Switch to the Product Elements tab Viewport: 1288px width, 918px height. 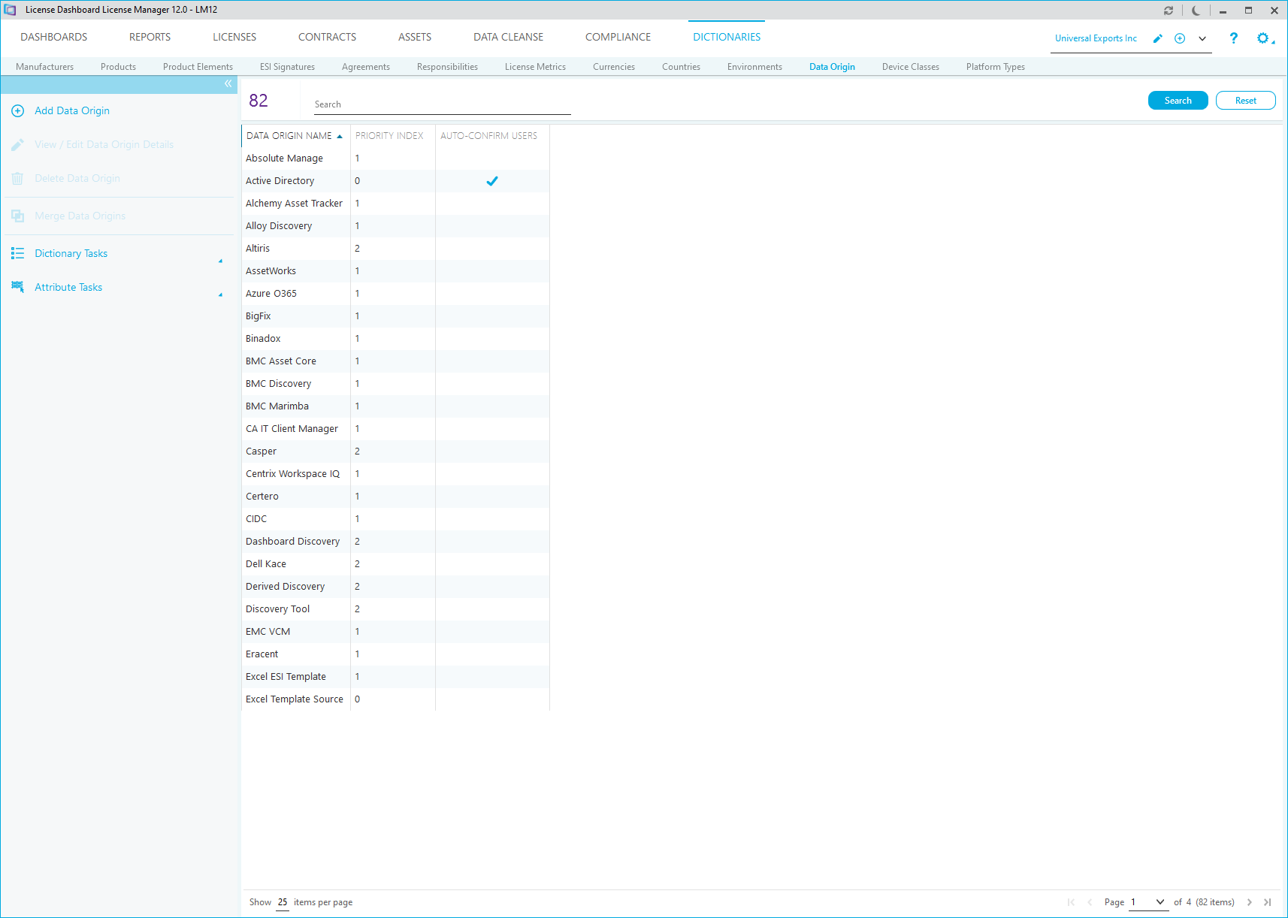[198, 67]
